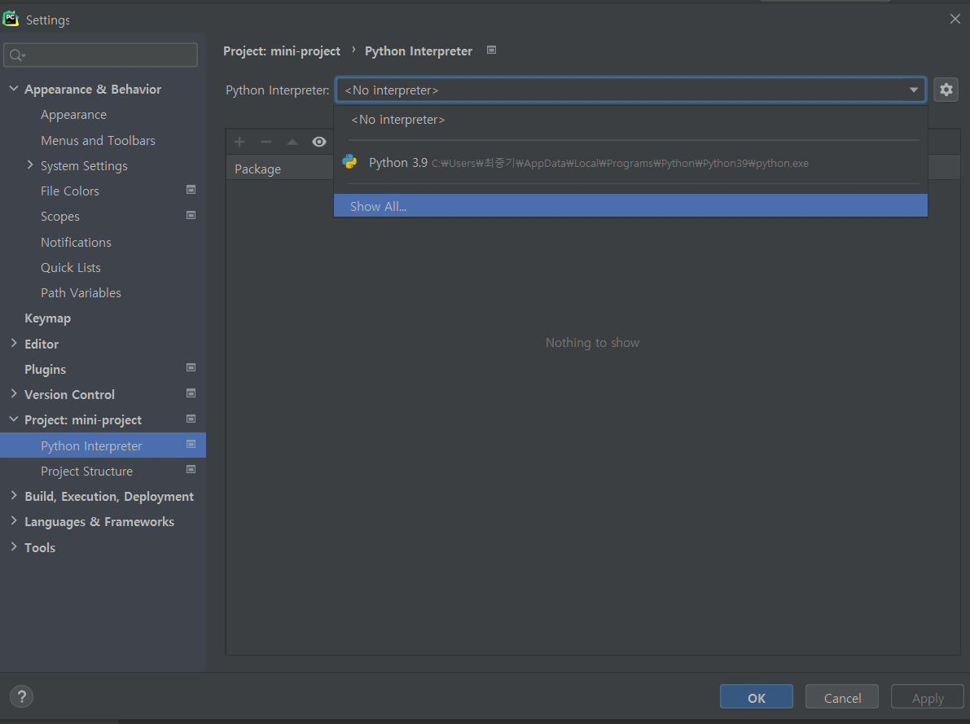
Task: Select Languages & Frameworks category
Action: tap(99, 522)
